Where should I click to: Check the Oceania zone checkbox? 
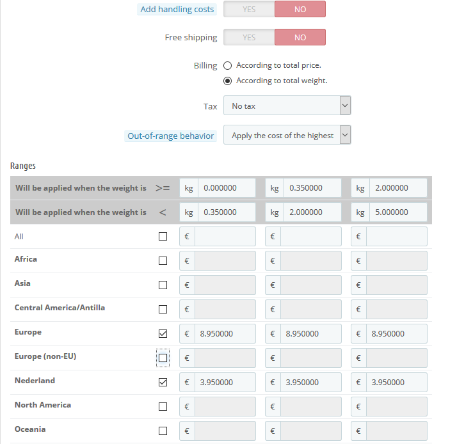(163, 431)
